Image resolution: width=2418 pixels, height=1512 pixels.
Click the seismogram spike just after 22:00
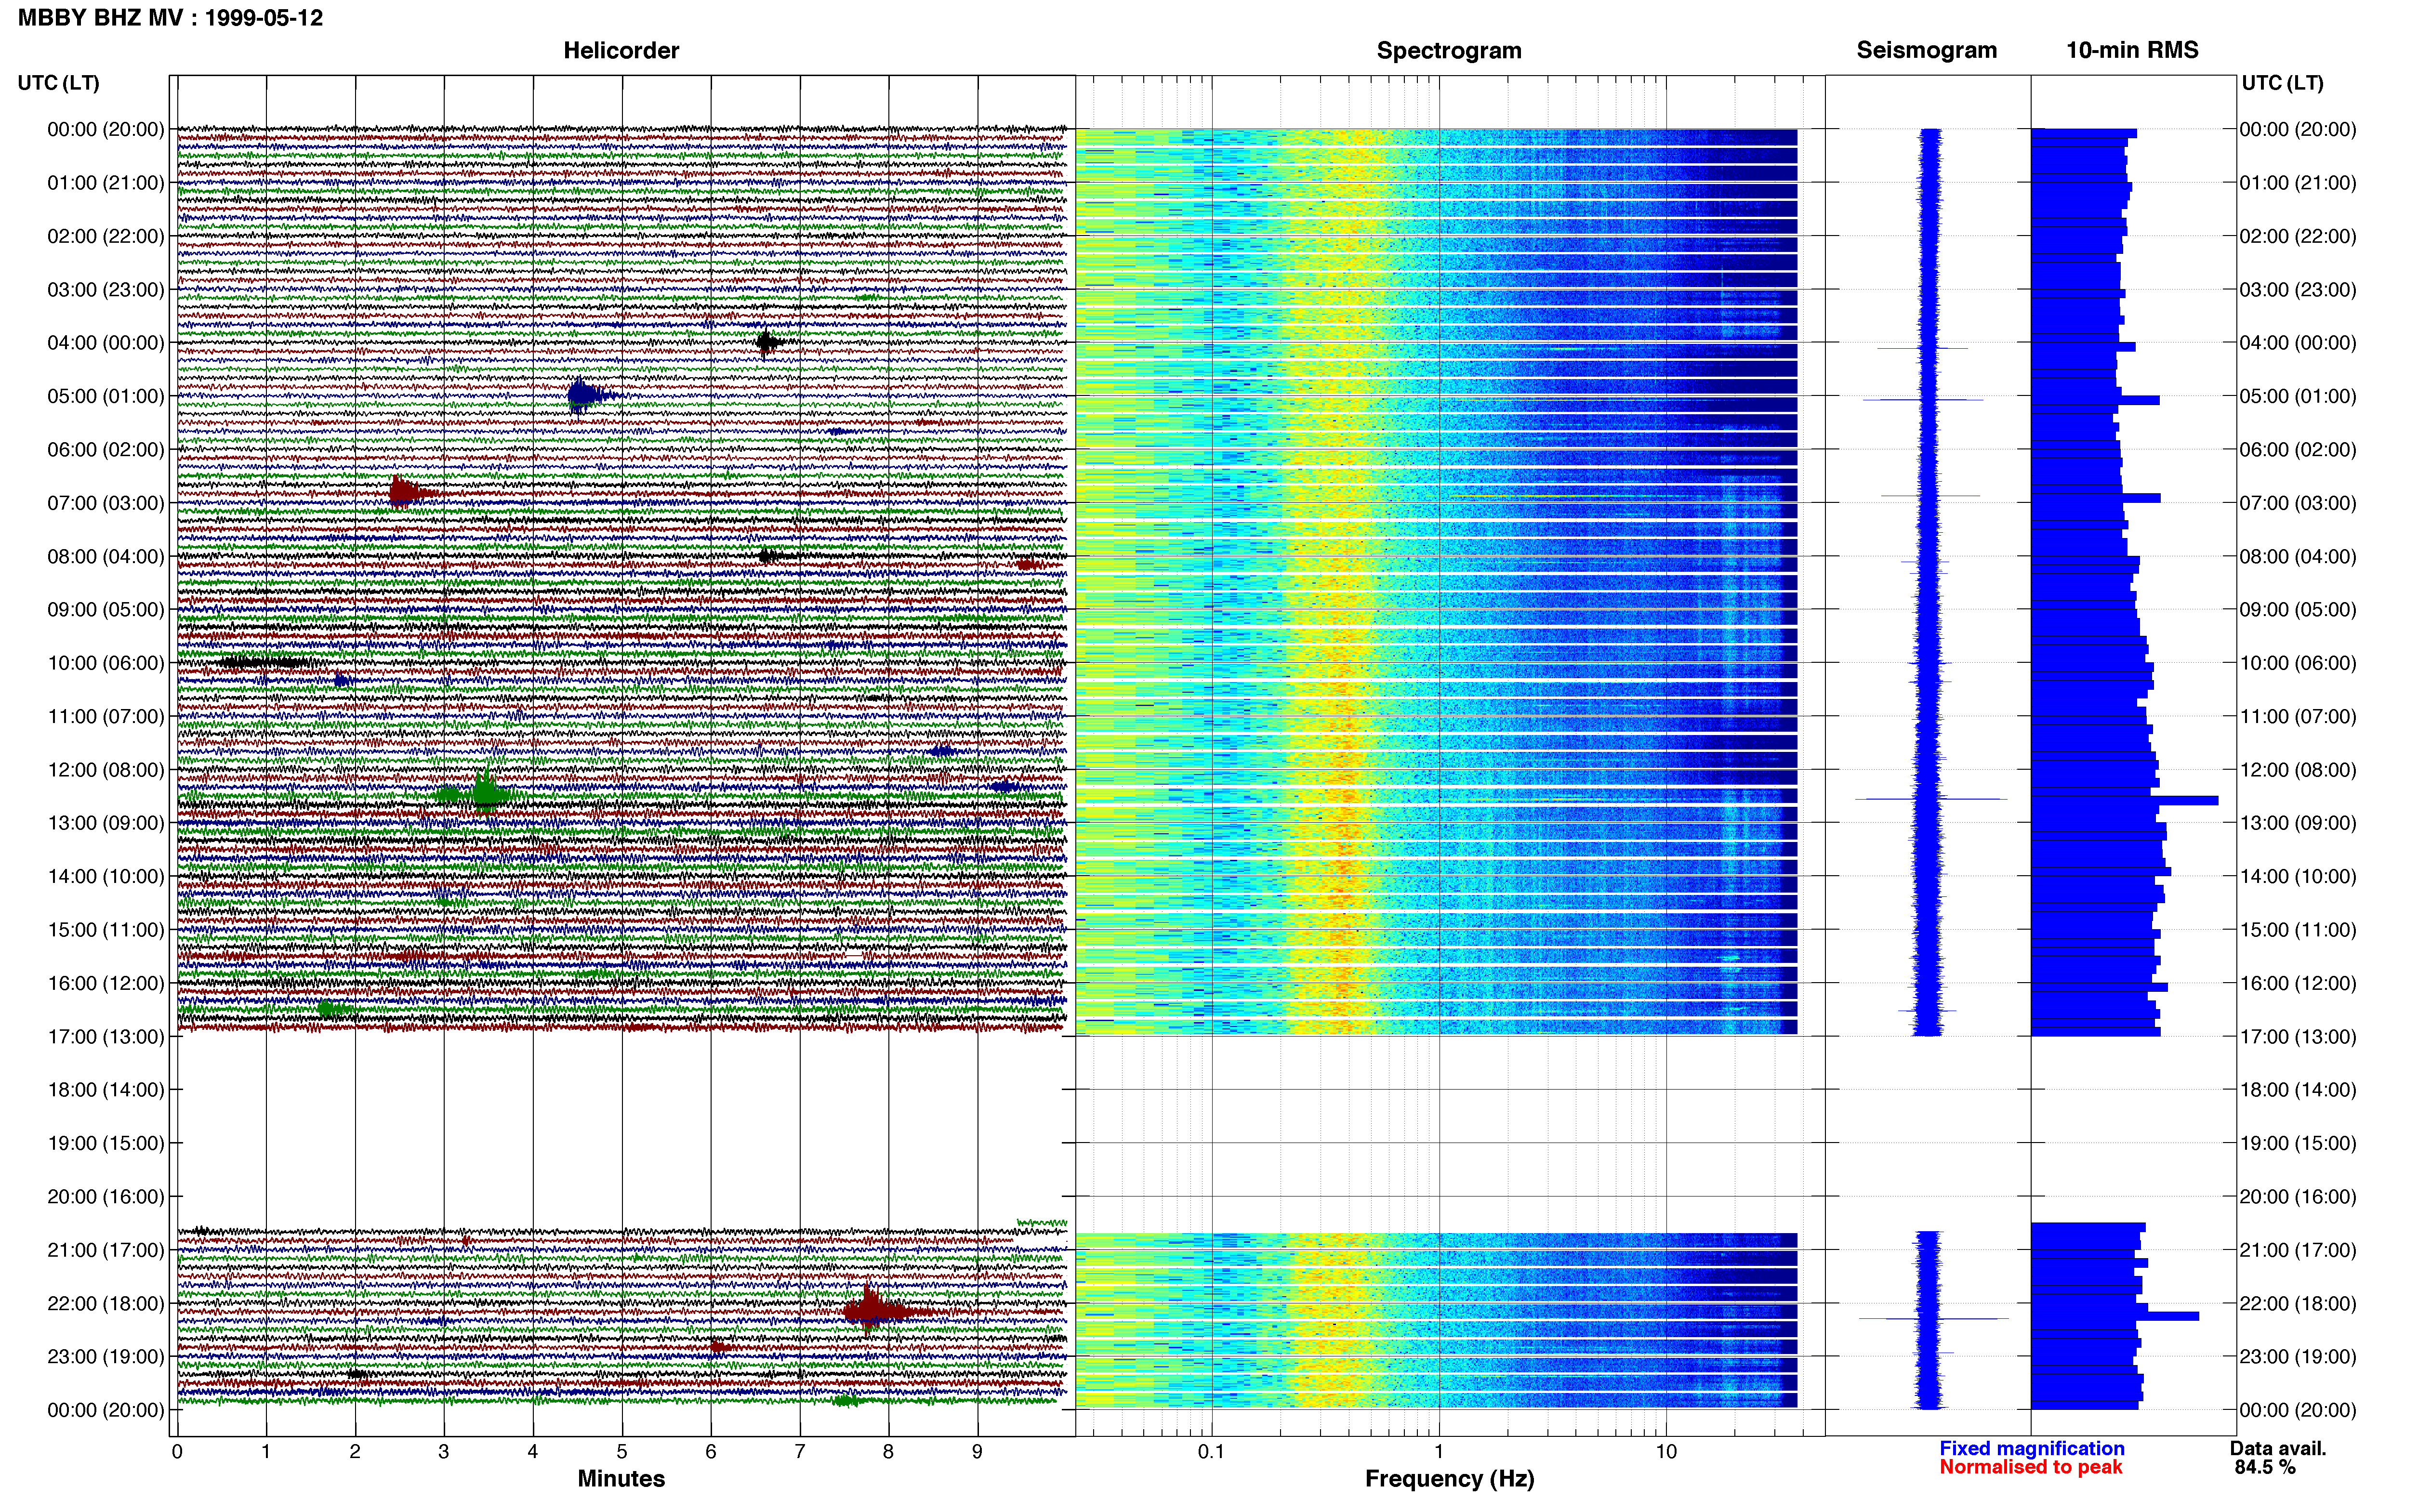(1933, 1318)
